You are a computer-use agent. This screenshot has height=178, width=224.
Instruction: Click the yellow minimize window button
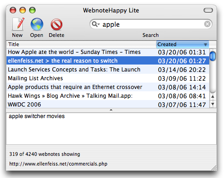click(23, 10)
